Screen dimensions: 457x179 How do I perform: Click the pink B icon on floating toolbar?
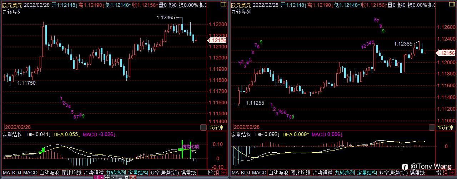point(96,177)
